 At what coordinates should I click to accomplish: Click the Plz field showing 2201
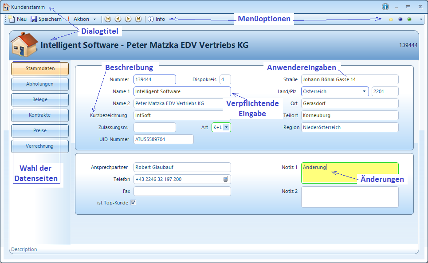[385, 91]
